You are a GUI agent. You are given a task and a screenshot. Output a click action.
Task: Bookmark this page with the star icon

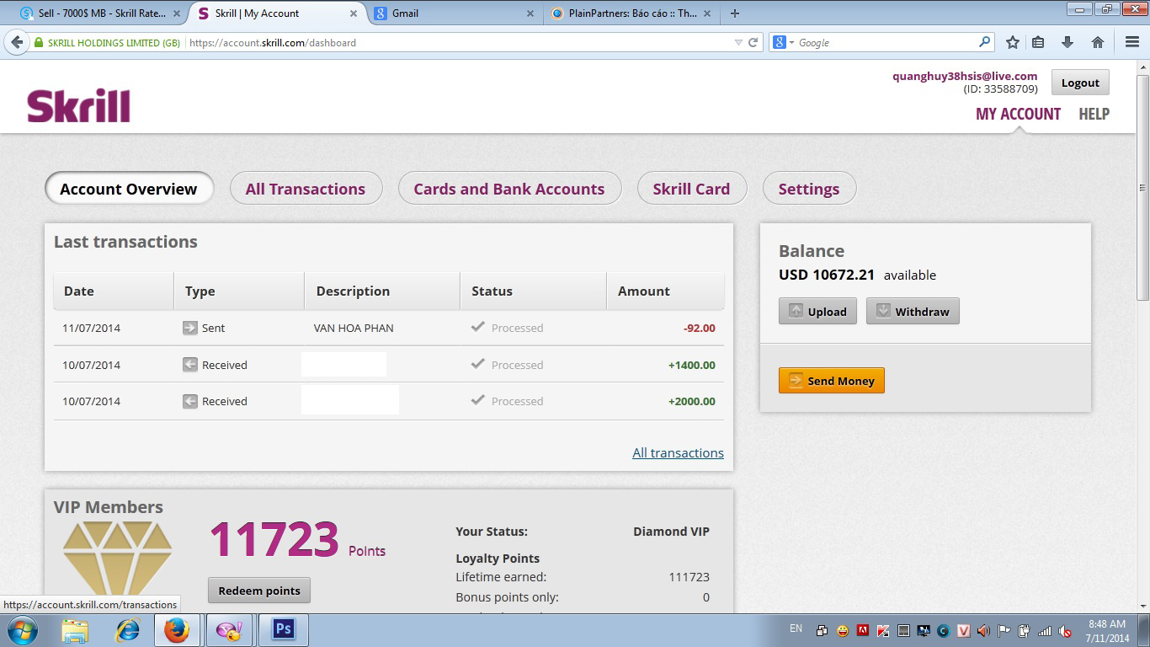[1013, 42]
